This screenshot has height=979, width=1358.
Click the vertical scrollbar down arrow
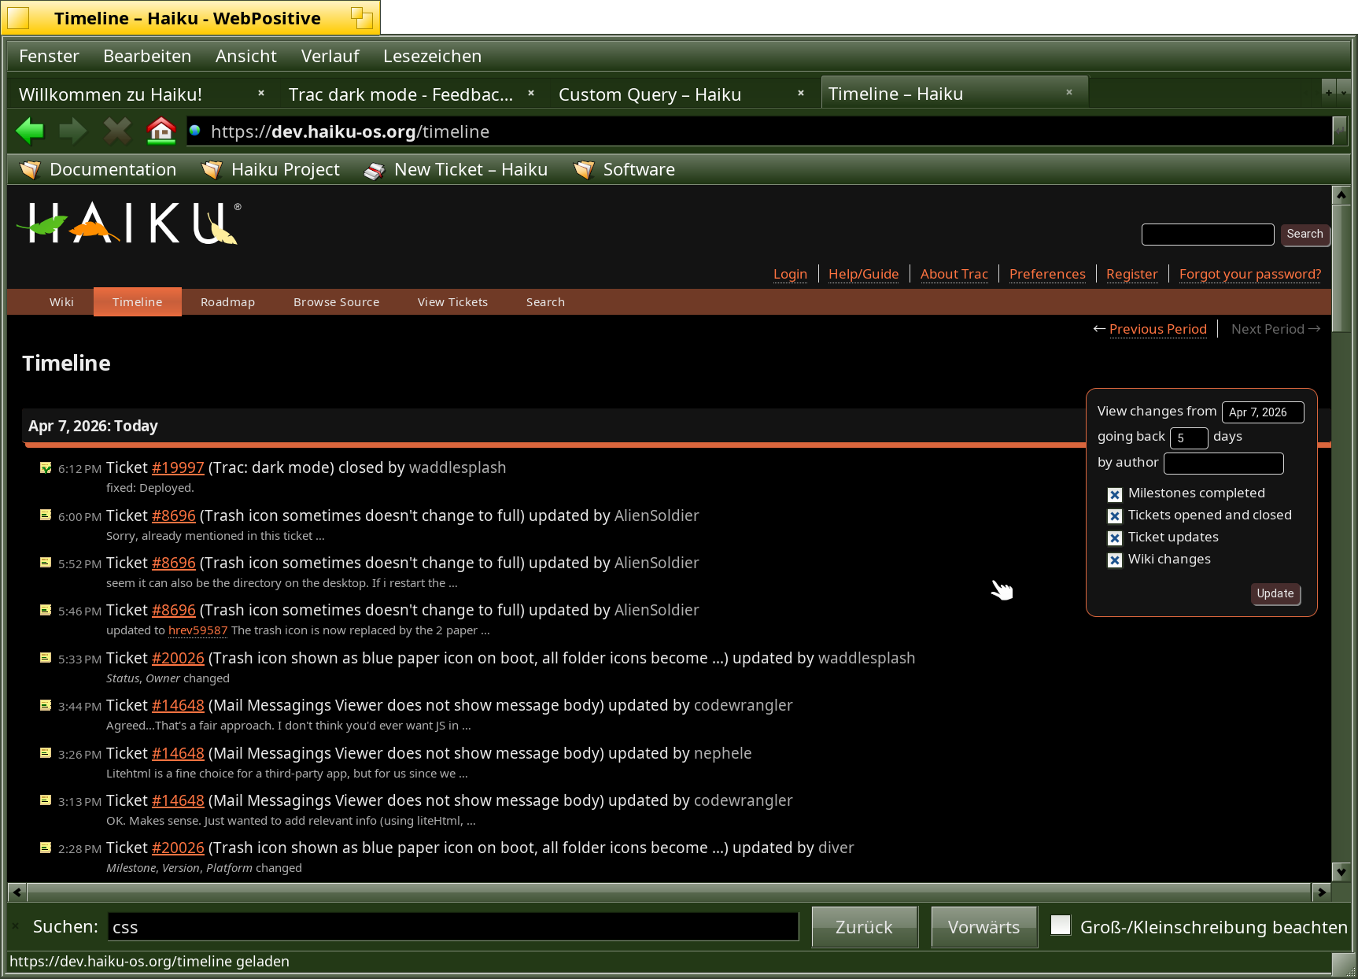tap(1341, 871)
